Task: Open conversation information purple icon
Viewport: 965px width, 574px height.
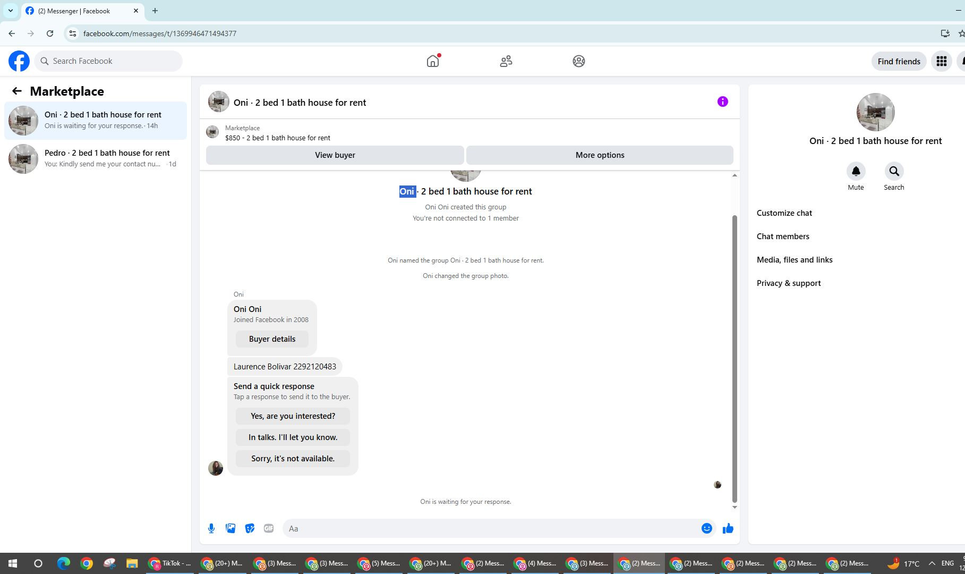Action: (x=723, y=102)
